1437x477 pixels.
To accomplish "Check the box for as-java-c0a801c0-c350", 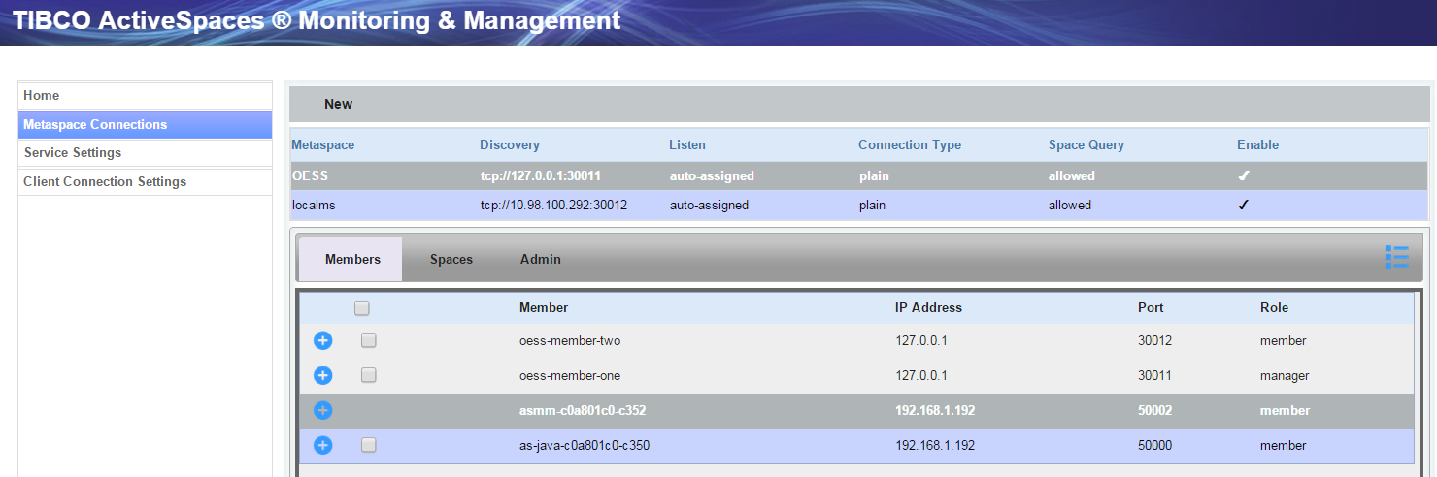I will pos(369,445).
